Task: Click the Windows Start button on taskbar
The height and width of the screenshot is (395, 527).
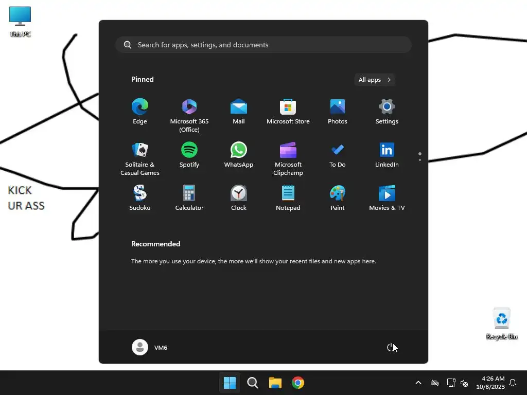Action: (230, 383)
